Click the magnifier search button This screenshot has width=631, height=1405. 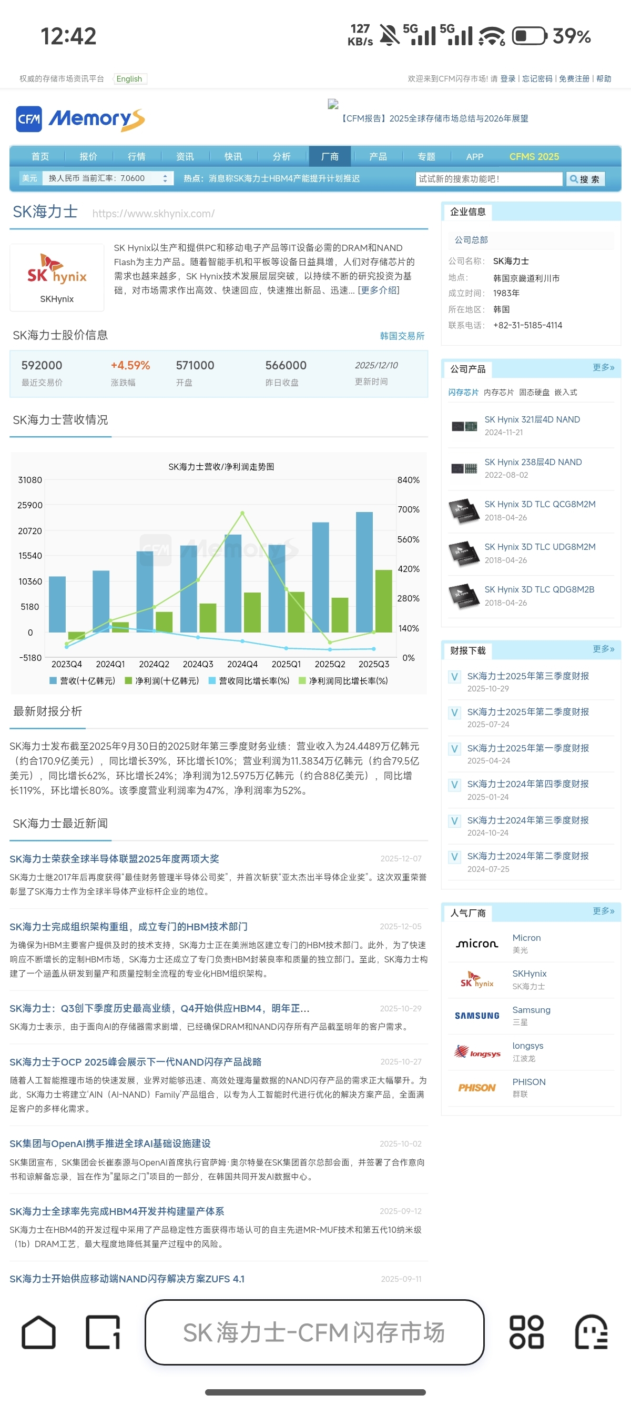point(585,179)
